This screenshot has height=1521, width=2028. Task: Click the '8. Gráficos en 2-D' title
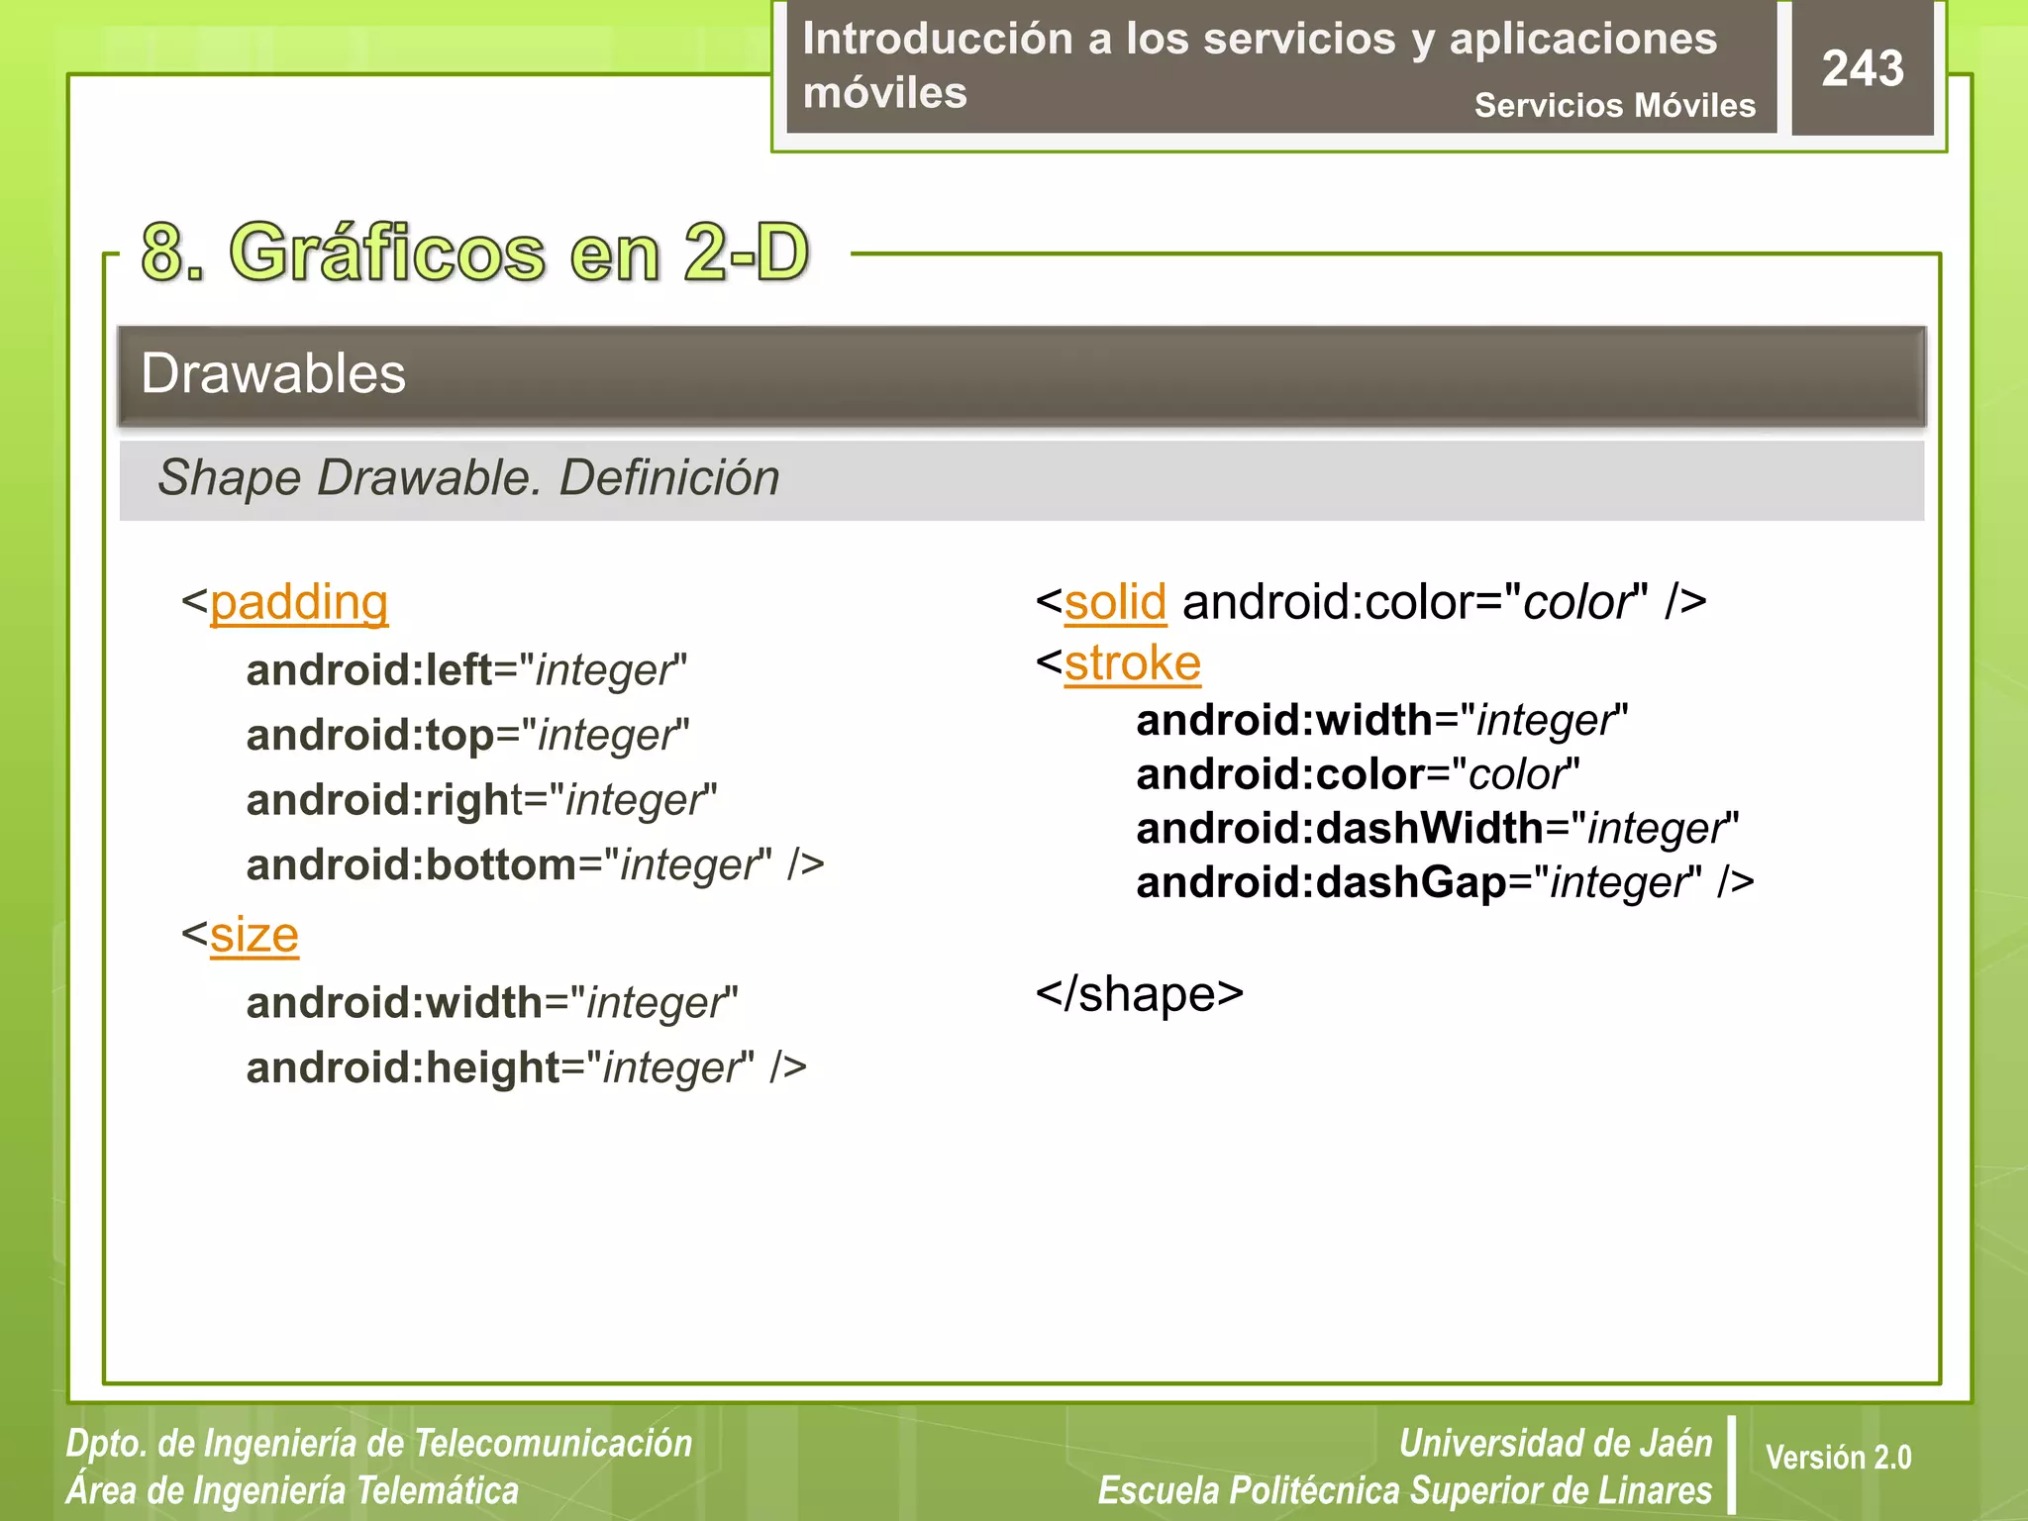pyautogui.click(x=475, y=253)
